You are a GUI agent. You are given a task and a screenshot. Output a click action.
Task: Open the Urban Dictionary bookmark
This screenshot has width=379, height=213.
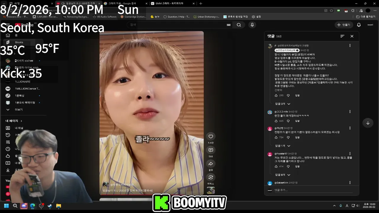pyautogui.click(x=206, y=17)
